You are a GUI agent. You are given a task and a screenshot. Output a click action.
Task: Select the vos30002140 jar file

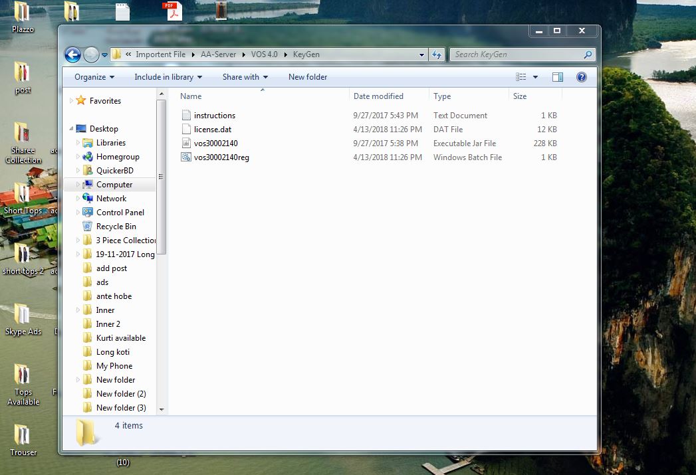[216, 143]
